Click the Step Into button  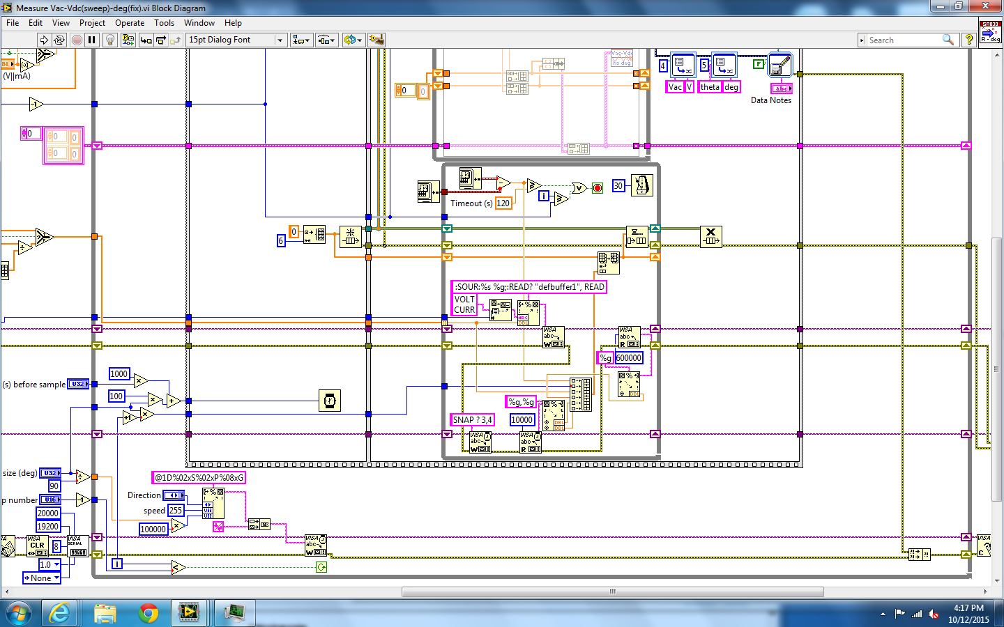click(x=146, y=40)
